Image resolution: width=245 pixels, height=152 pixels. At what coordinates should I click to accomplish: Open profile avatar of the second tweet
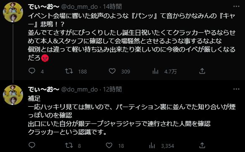click(13, 95)
